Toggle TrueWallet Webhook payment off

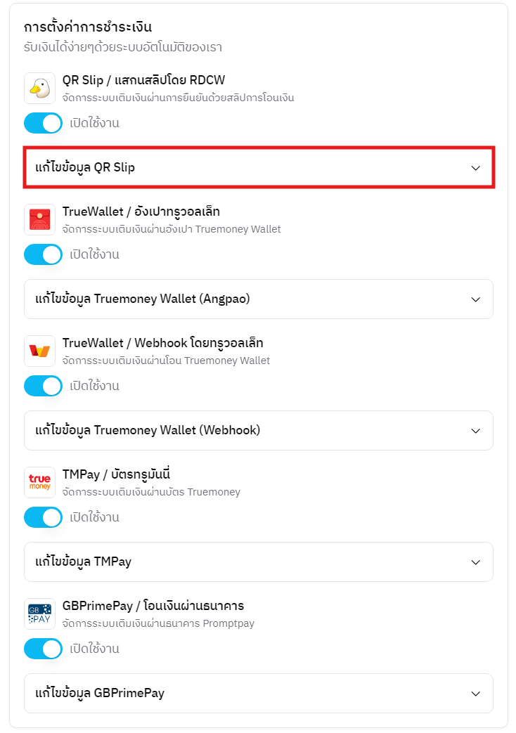[x=44, y=386]
